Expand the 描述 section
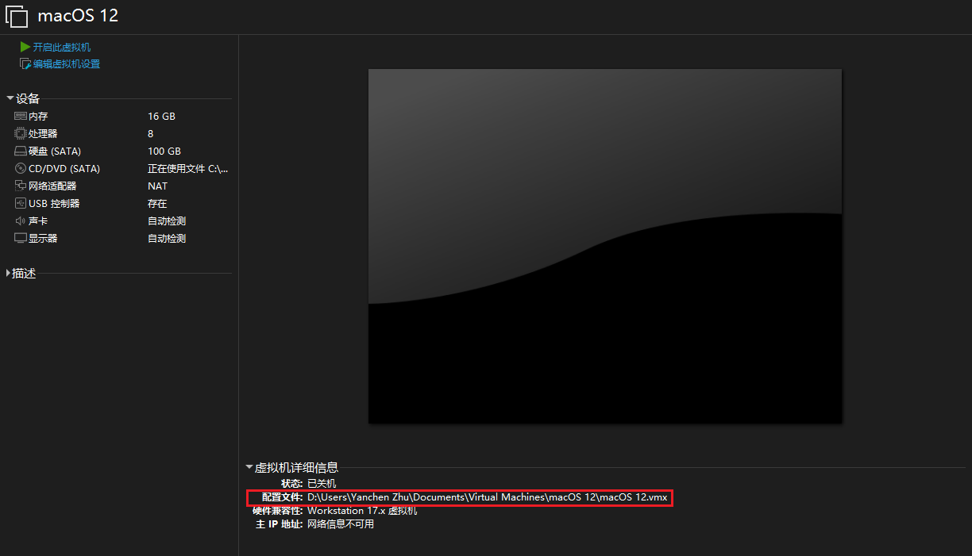 click(9, 274)
